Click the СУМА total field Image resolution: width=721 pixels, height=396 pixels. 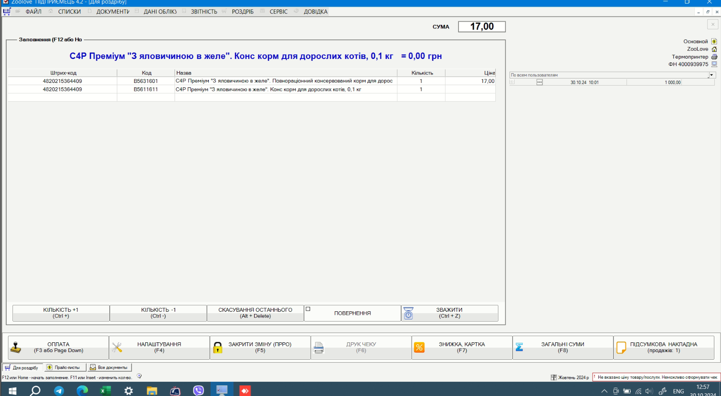click(482, 27)
